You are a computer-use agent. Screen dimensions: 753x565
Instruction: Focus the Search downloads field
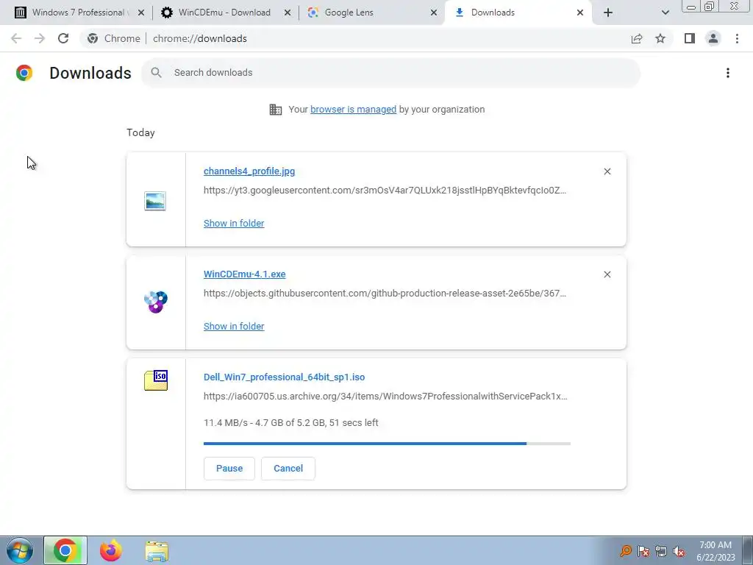(390, 73)
